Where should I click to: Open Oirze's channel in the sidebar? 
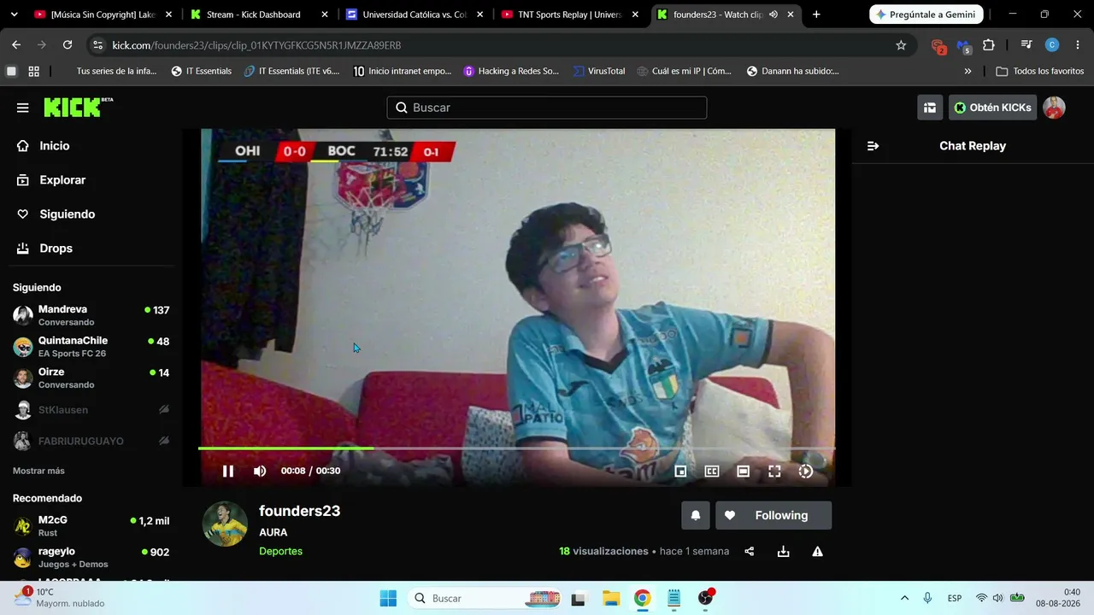coord(91,378)
